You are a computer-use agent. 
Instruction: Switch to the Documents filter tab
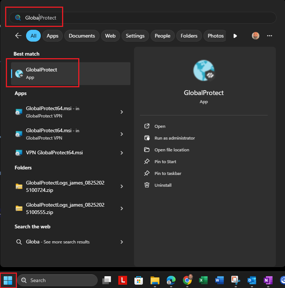pyautogui.click(x=82, y=36)
